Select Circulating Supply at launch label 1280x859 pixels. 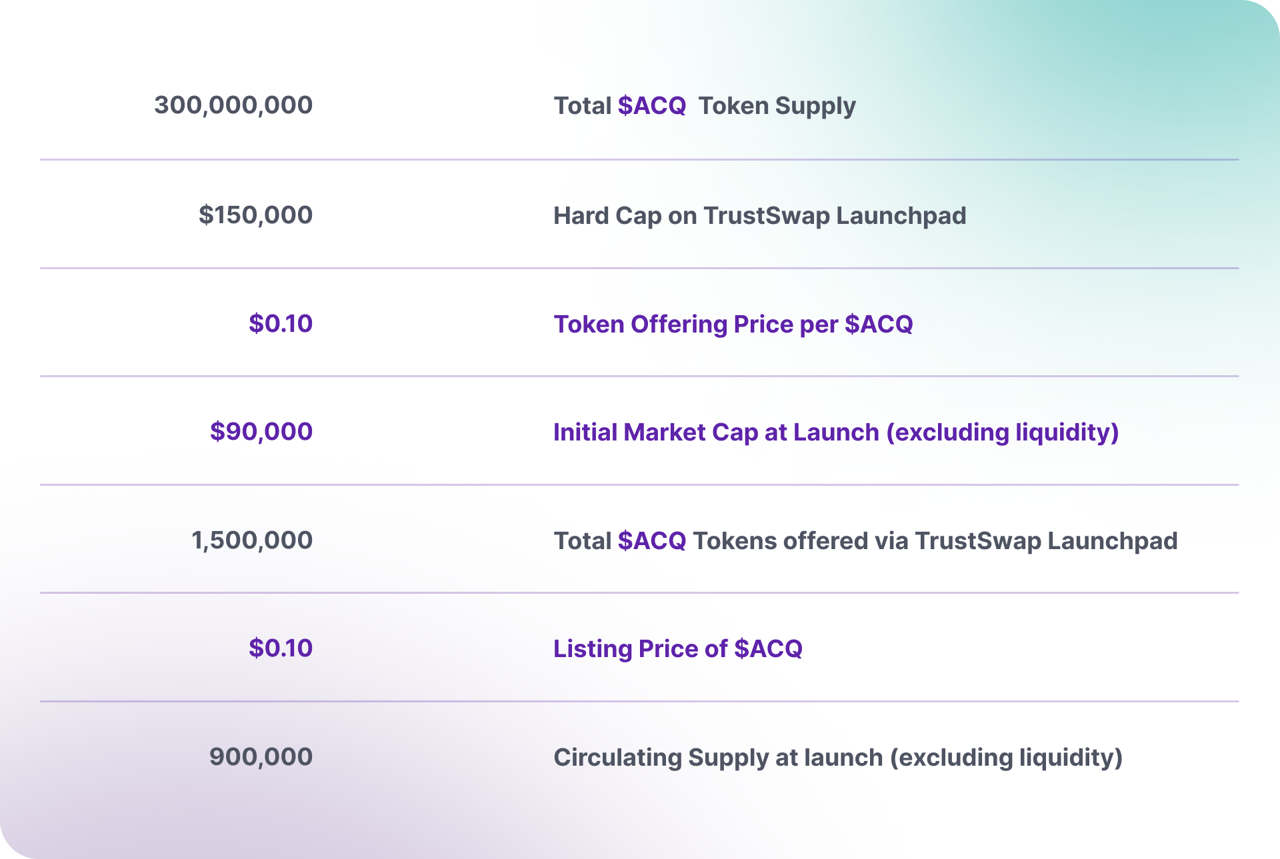click(x=838, y=758)
